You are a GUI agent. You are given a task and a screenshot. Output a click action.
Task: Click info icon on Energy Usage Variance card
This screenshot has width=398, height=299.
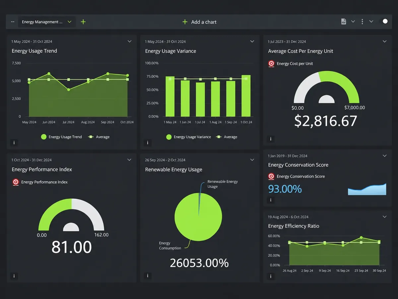148,143
